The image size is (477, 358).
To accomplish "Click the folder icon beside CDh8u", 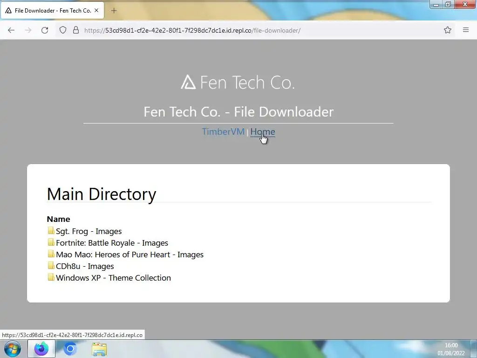I will (x=51, y=265).
